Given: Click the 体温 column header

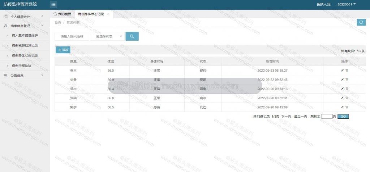Looking at the screenshot, I should pos(111,61).
